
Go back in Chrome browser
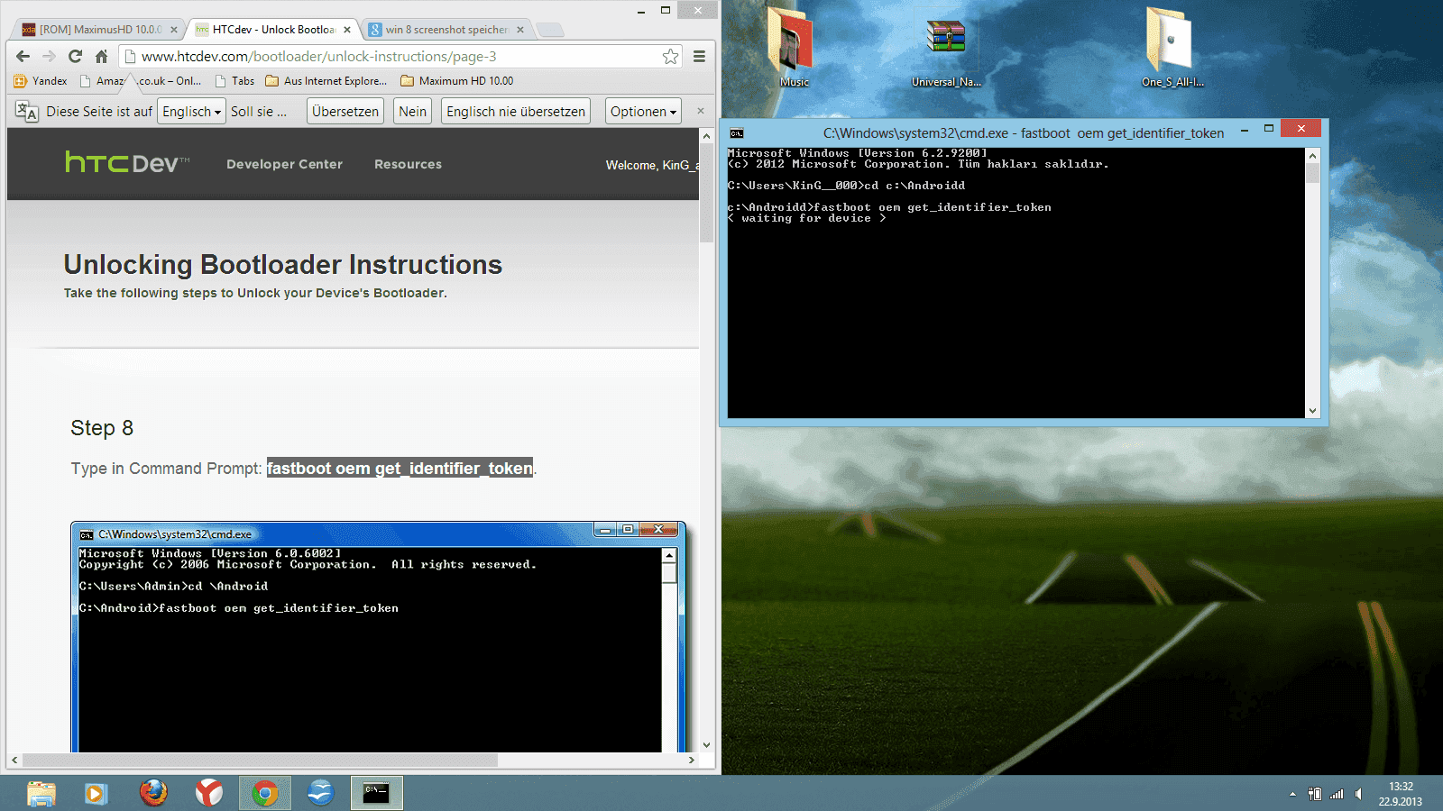23,56
